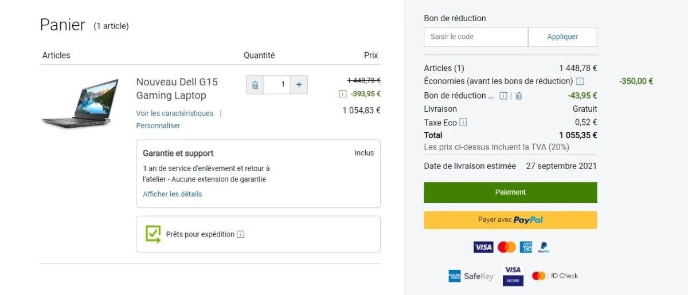Click the TVA (20%) note text
Image resolution: width=688 pixels, height=295 pixels.
tap(497, 147)
